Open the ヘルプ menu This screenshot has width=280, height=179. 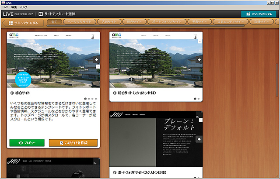pyautogui.click(x=24, y=8)
